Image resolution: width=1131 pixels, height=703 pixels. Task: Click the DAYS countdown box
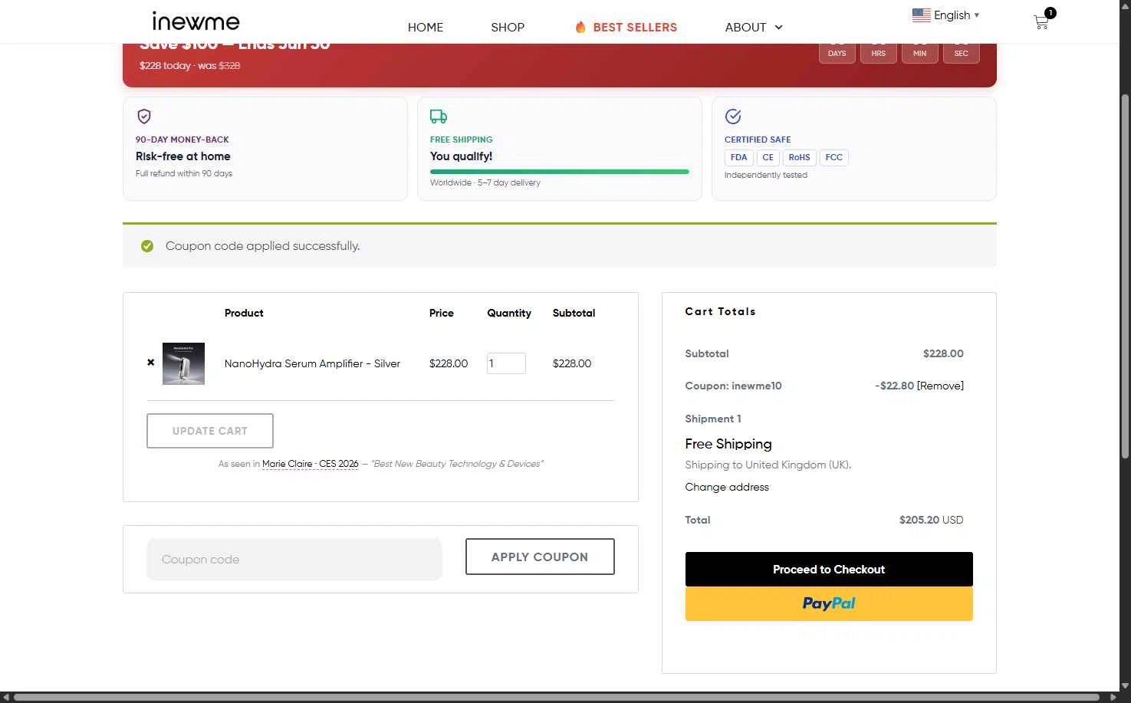837,53
